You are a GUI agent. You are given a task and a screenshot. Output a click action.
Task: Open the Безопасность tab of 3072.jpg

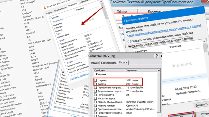tap(109, 63)
